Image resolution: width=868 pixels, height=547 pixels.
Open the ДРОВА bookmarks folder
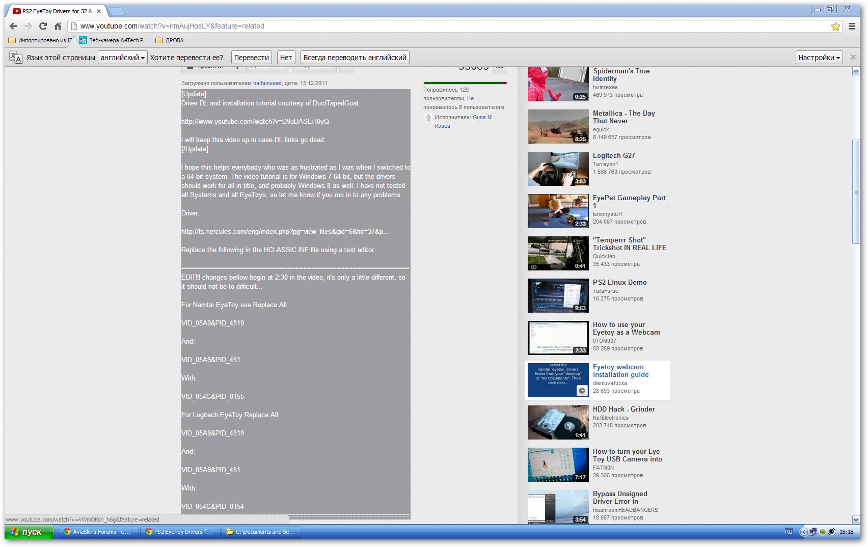click(170, 40)
